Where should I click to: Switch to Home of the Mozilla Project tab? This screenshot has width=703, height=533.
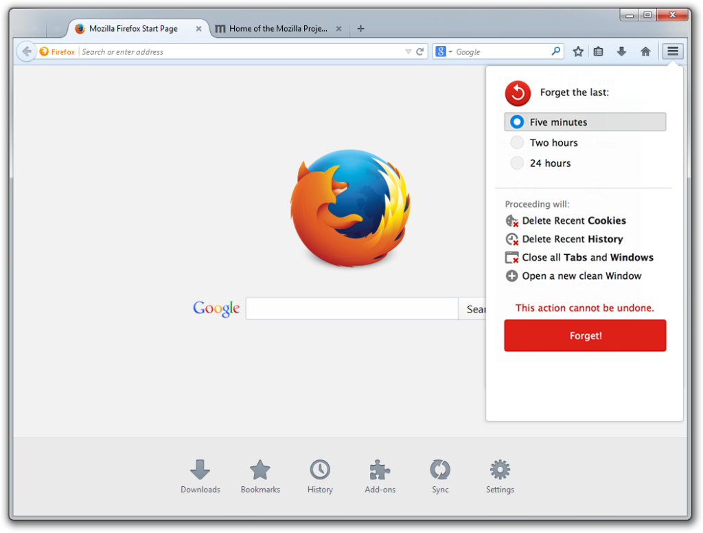click(x=278, y=29)
